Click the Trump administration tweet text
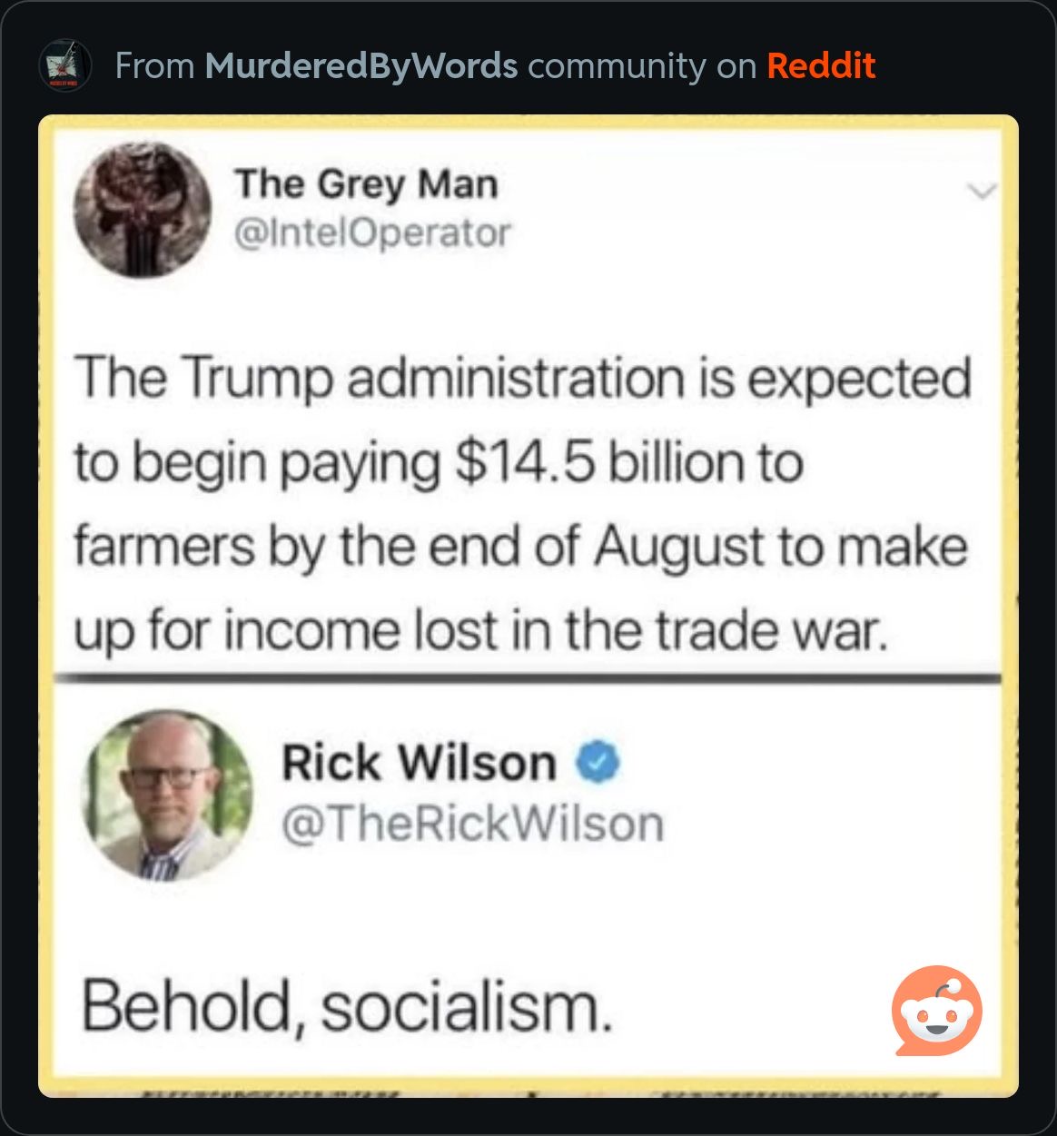The height and width of the screenshot is (1136, 1057). pyautogui.click(x=522, y=504)
